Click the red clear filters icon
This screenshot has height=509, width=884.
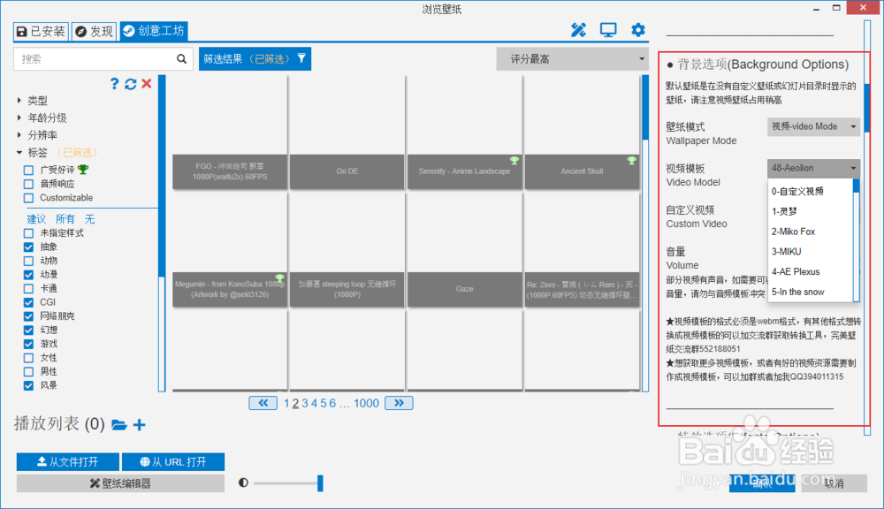pyautogui.click(x=145, y=84)
